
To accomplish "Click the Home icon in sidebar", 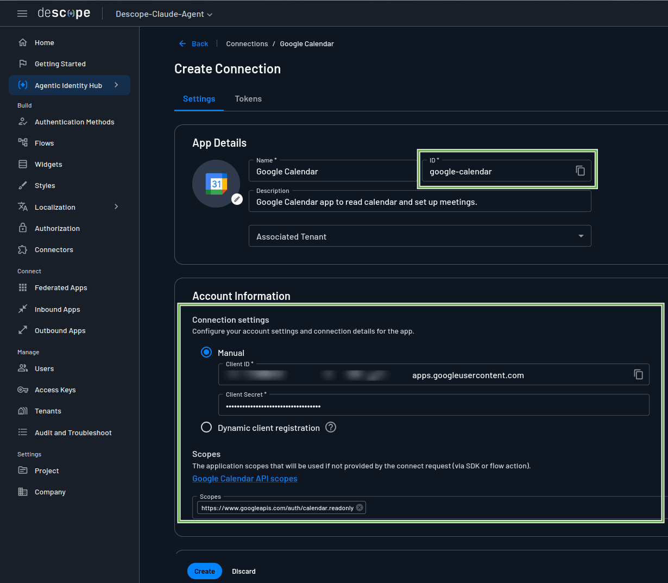I will (23, 42).
